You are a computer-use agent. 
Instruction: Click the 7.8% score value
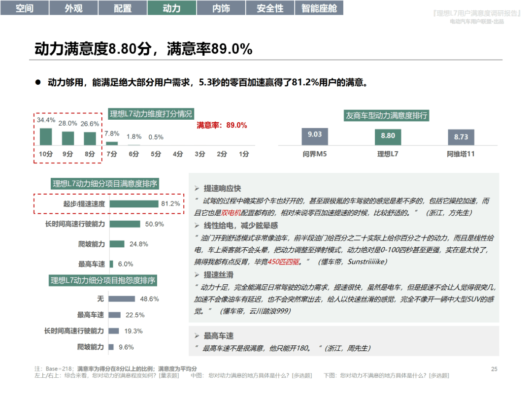112,133
